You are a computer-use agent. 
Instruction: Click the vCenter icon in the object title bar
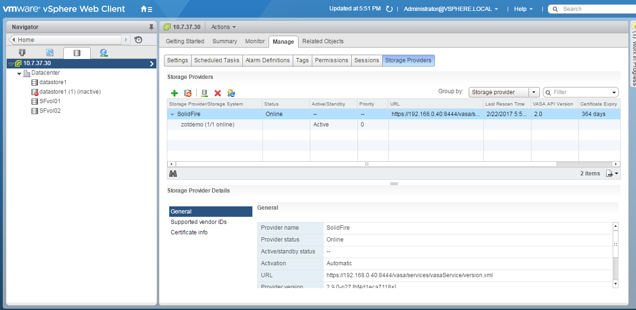click(167, 27)
